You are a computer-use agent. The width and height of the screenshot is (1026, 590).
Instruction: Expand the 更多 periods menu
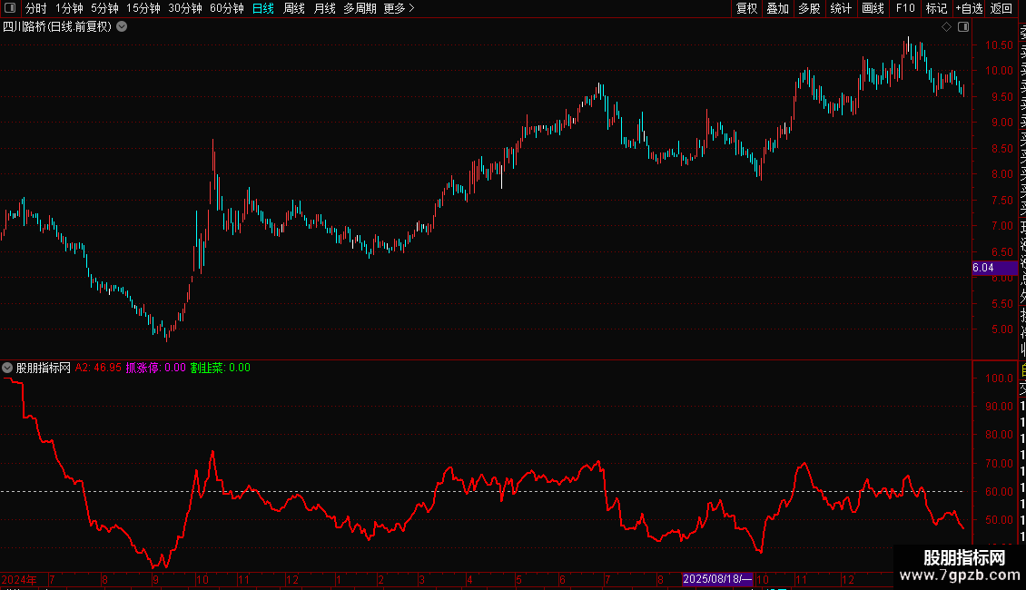click(400, 8)
